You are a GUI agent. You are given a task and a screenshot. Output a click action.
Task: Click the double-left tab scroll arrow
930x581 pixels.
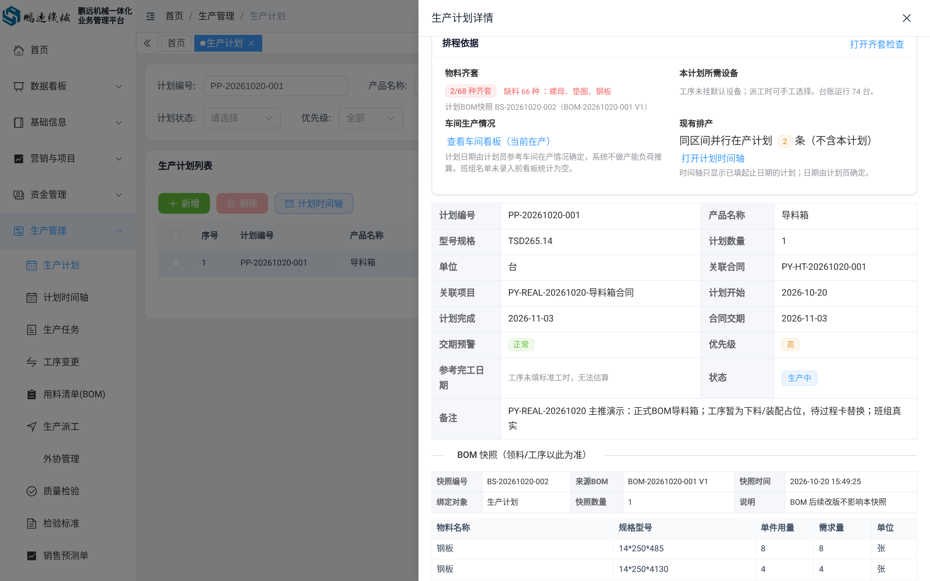(147, 43)
